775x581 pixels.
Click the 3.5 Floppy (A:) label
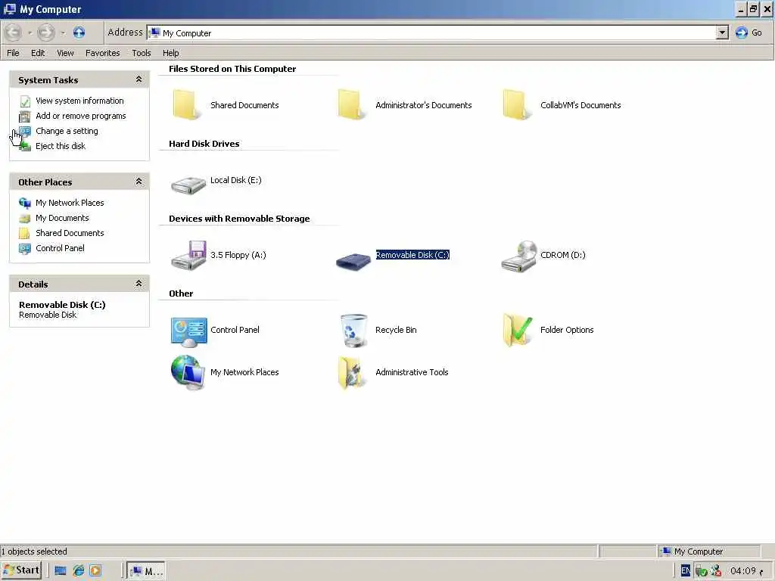pyautogui.click(x=238, y=255)
